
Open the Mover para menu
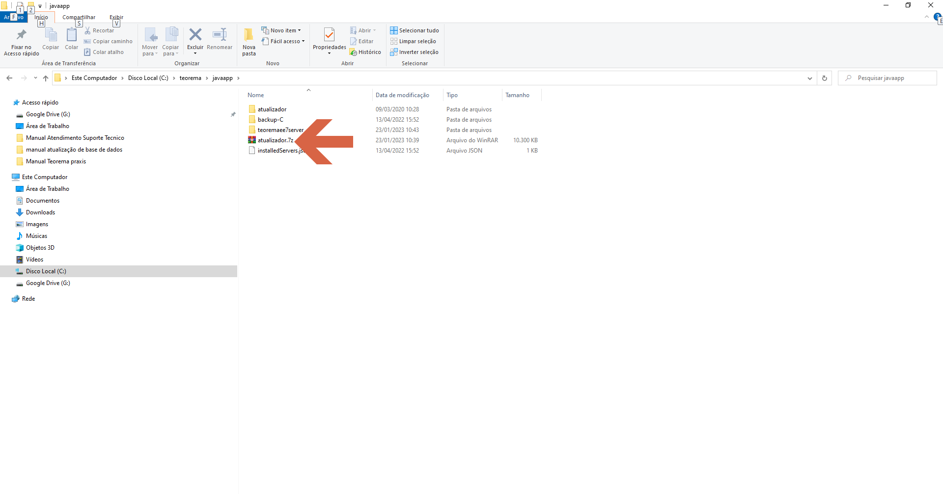[x=150, y=42]
